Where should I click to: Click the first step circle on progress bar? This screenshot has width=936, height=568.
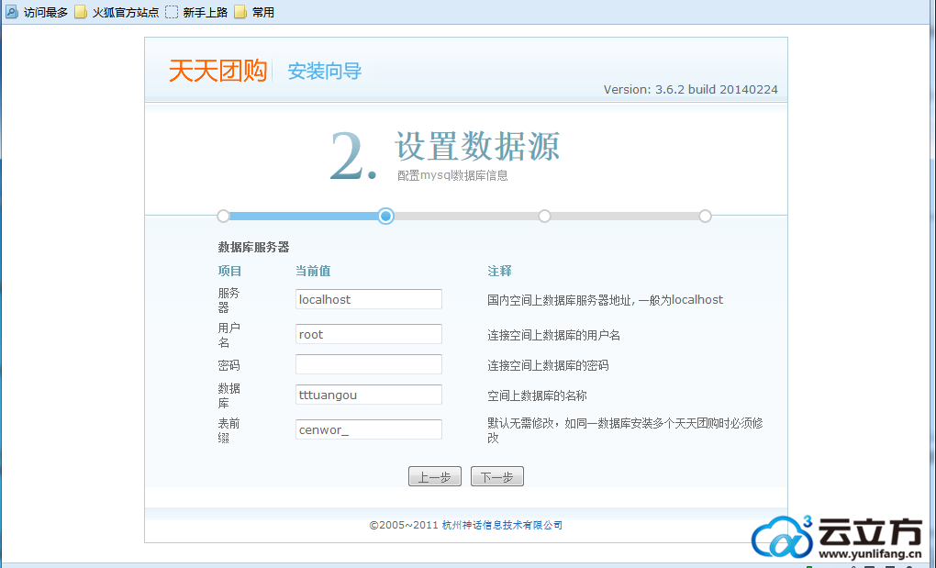tap(223, 216)
